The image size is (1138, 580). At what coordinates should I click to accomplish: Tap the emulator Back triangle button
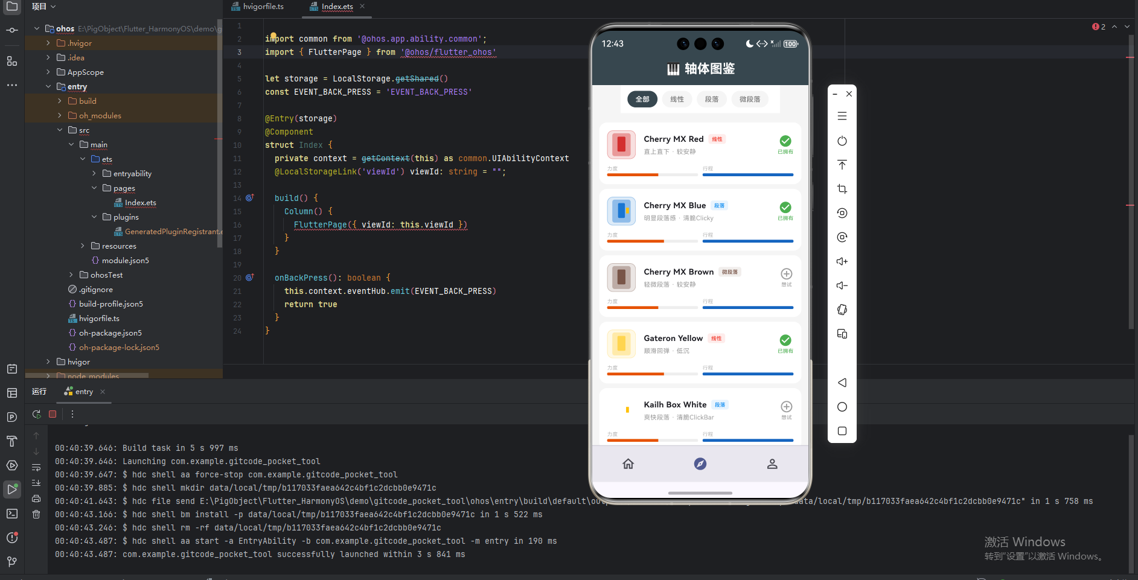click(842, 383)
